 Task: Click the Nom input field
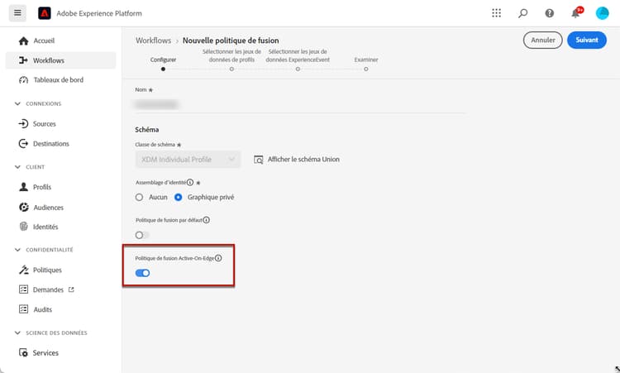(301, 104)
